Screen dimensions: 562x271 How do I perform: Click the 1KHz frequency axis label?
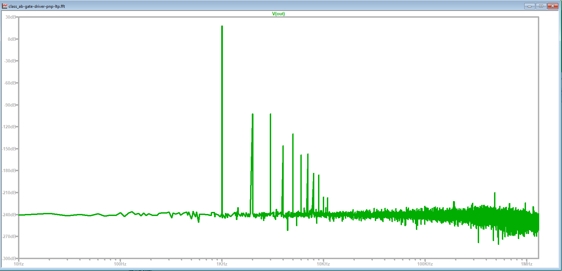tap(222, 264)
